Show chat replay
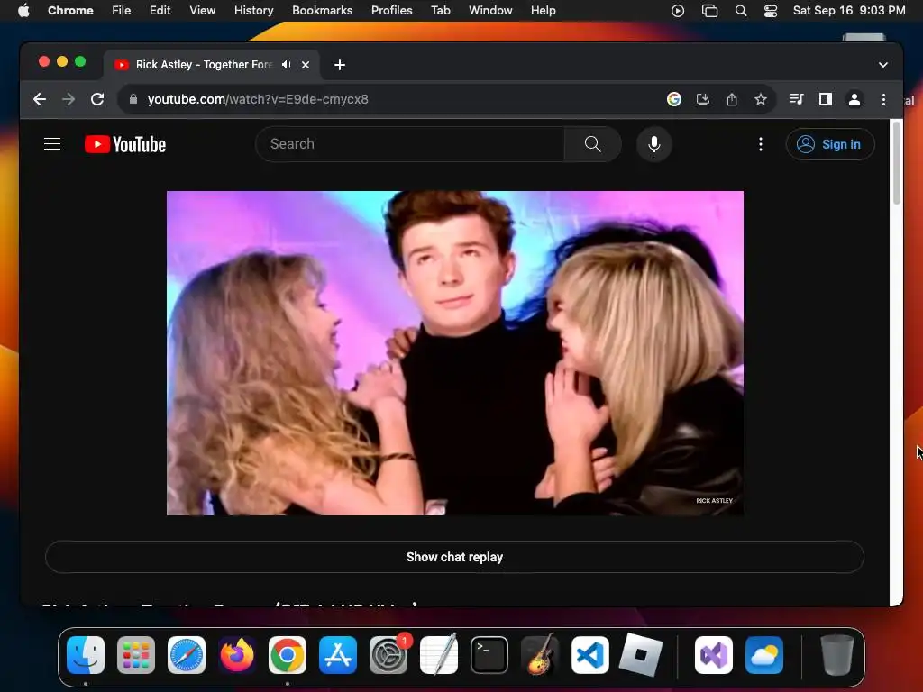 (x=454, y=557)
